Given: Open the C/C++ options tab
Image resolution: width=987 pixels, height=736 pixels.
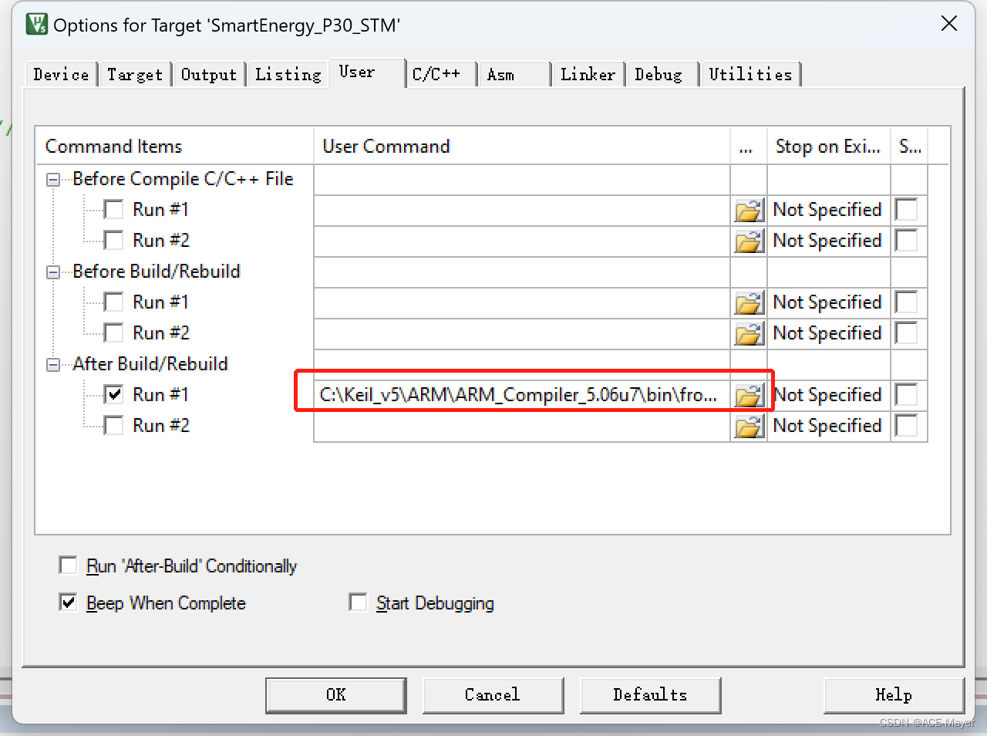Looking at the screenshot, I should tap(440, 74).
